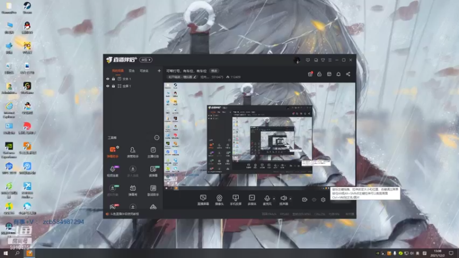The image size is (459, 258).
Task: Open the GeForce Experience desktop shortcut
Action: click(x=9, y=150)
